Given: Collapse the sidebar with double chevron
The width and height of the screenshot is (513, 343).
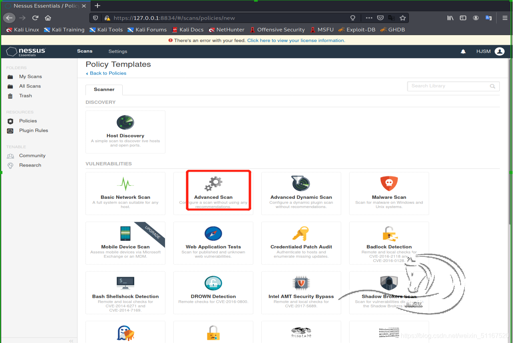Looking at the screenshot, I should pos(71,341).
